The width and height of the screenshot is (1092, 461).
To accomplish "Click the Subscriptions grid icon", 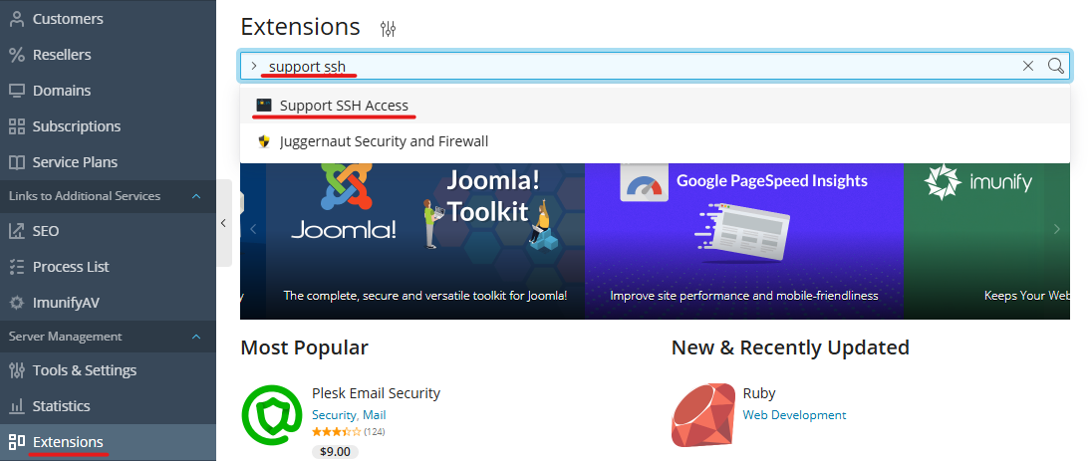I will [17, 126].
